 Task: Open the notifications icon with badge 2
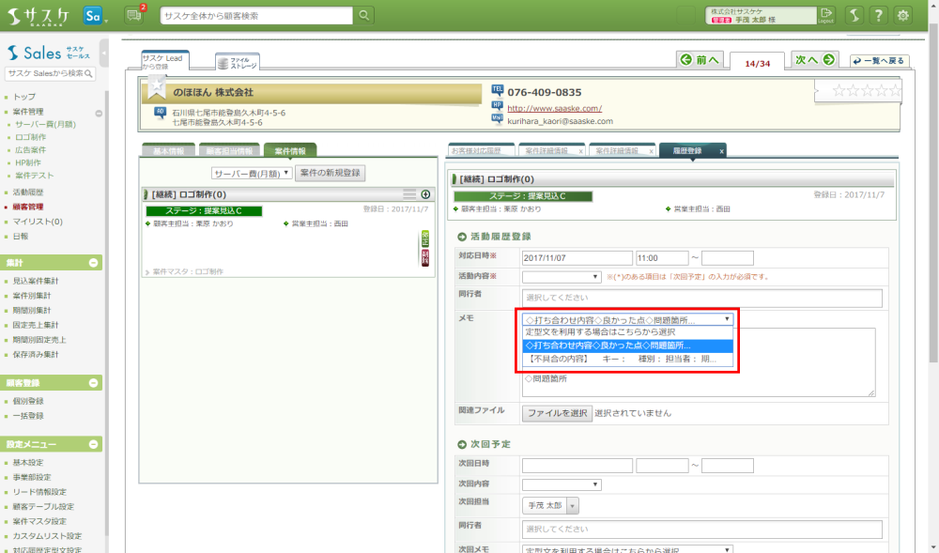134,15
